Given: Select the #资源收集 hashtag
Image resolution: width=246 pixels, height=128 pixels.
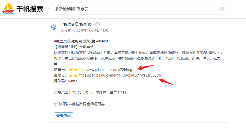Looking at the screenshot, I should 87,41.
